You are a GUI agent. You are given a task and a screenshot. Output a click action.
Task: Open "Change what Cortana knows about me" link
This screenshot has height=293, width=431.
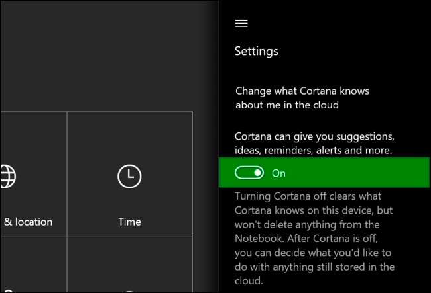pyautogui.click(x=302, y=91)
